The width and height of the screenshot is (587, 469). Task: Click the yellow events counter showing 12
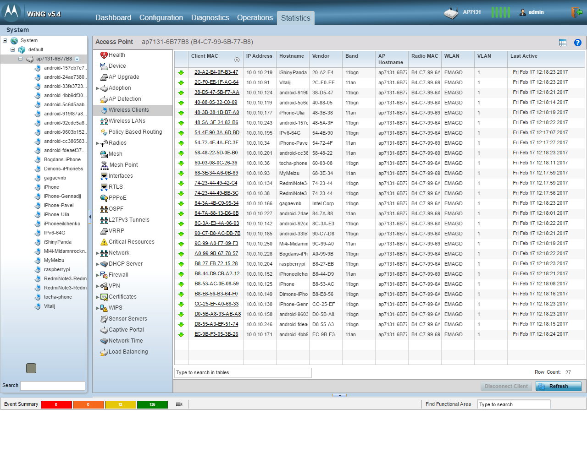click(x=121, y=404)
